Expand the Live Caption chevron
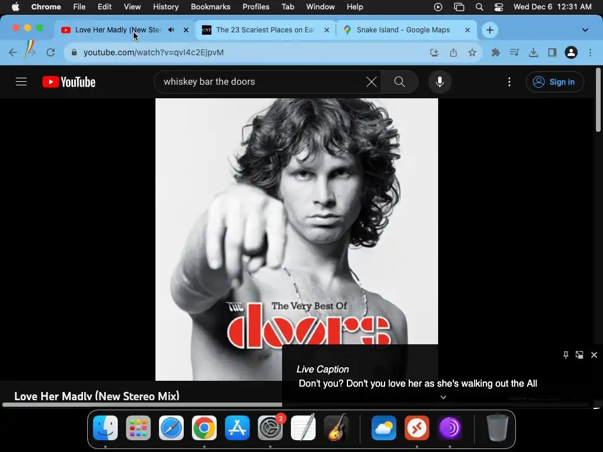Screen dimensions: 603x452 pos(443,397)
